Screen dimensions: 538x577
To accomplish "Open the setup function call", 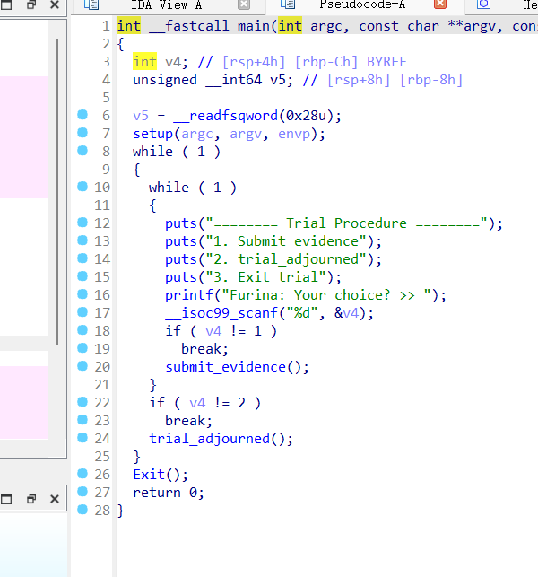I will click(x=153, y=134).
